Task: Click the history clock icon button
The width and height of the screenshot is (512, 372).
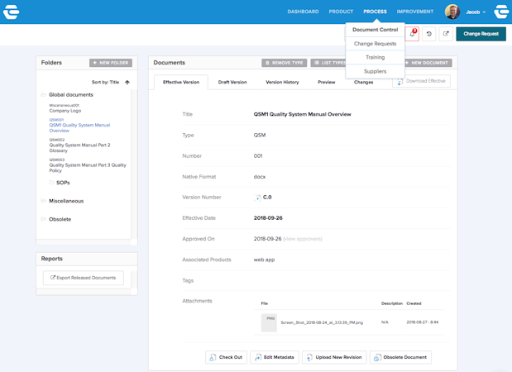Action: (429, 34)
